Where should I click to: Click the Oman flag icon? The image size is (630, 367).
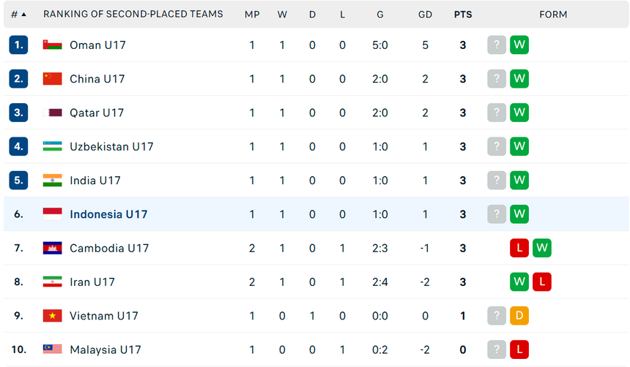[52, 45]
